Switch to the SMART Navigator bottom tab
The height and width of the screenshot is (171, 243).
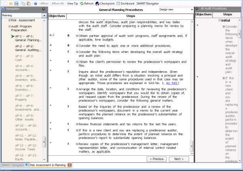coord(13,165)
